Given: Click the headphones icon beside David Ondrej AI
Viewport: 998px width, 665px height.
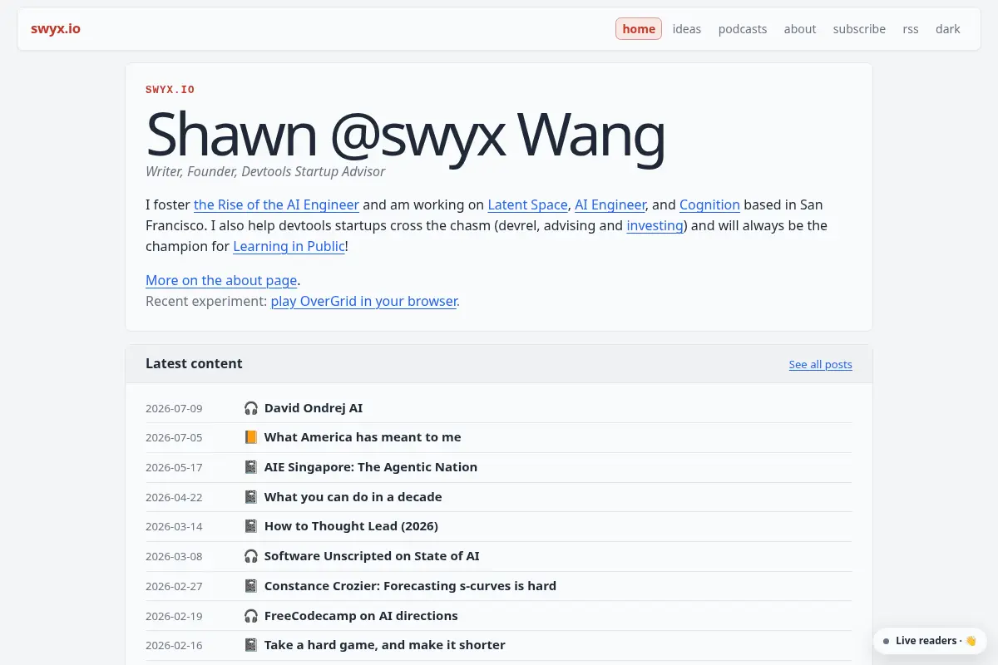Looking at the screenshot, I should (x=251, y=408).
